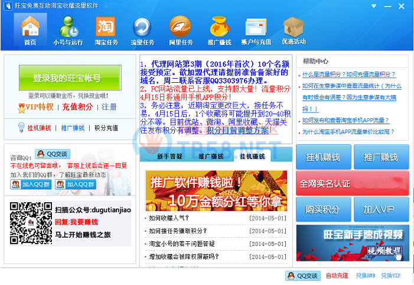414x285 pixels.
Task: Open 阿里任务 toolbar icon
Action: [x=181, y=30]
